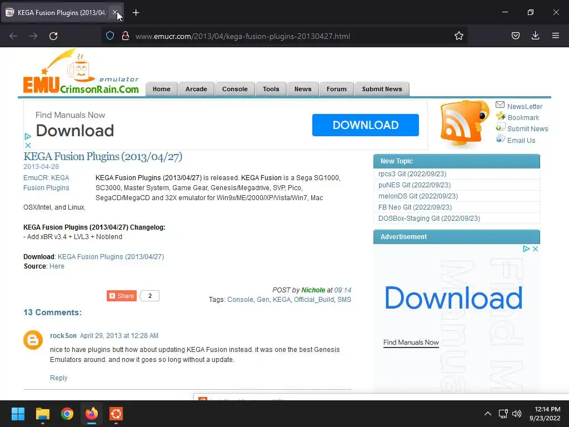The width and height of the screenshot is (569, 427).
Task: Click the KEGA tag link
Action: point(282,300)
